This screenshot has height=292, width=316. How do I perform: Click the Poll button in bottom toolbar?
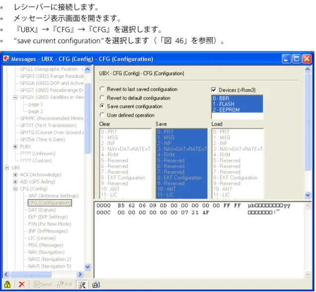[65, 285]
